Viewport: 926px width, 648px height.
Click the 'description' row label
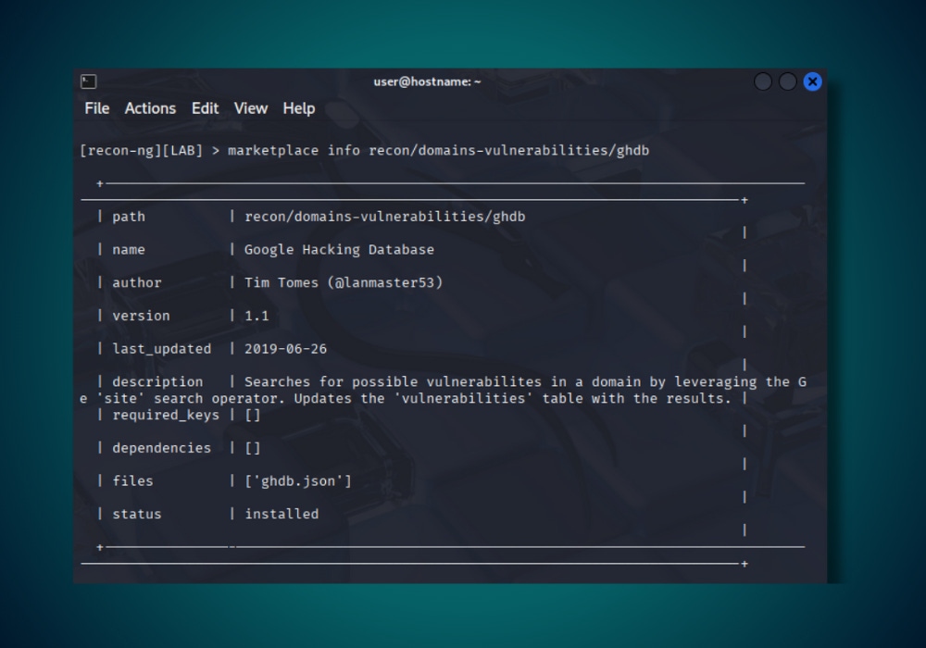click(157, 381)
